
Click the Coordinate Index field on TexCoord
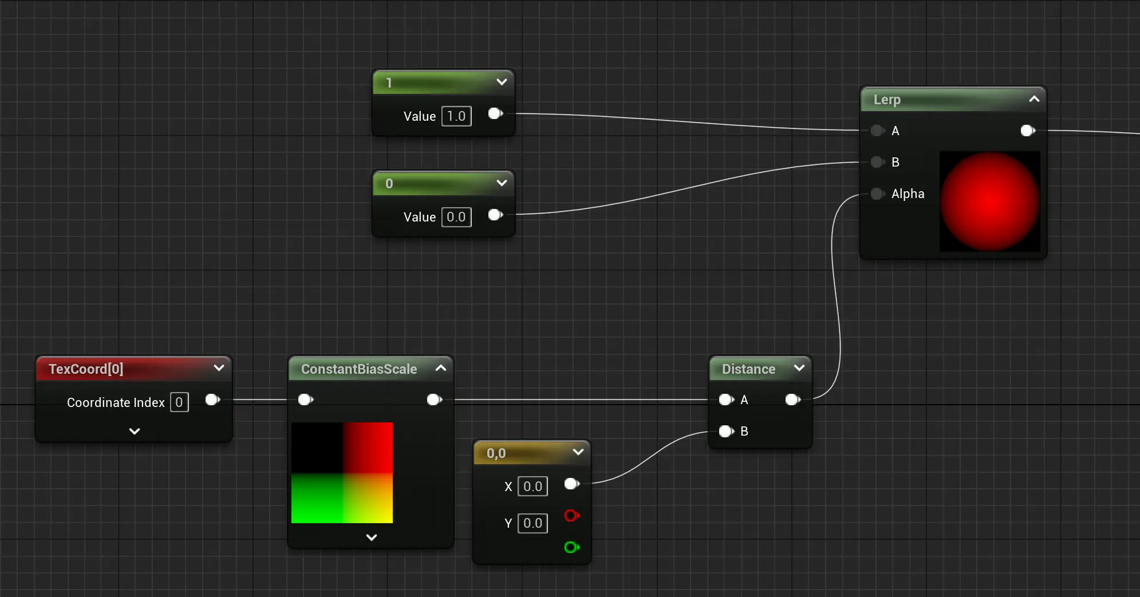pyautogui.click(x=179, y=402)
